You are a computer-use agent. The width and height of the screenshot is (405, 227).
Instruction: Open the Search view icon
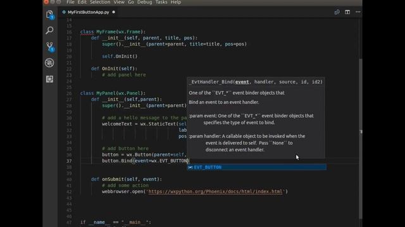(49, 30)
